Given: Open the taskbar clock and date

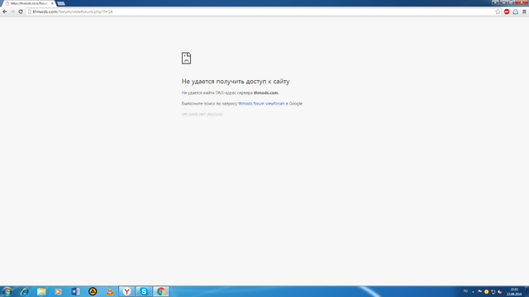Looking at the screenshot, I should pos(514,291).
